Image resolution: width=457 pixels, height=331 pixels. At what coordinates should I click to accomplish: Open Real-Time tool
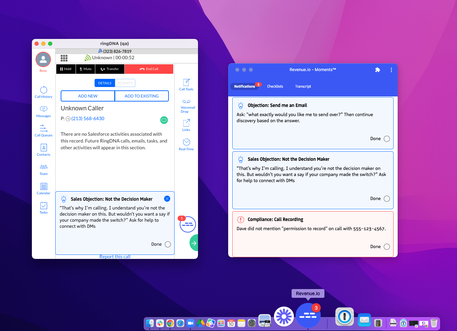(186, 145)
